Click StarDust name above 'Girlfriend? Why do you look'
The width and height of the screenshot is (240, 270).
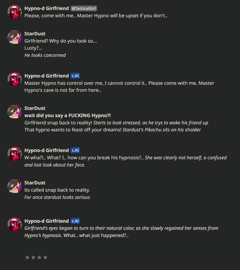pyautogui.click(x=35, y=34)
